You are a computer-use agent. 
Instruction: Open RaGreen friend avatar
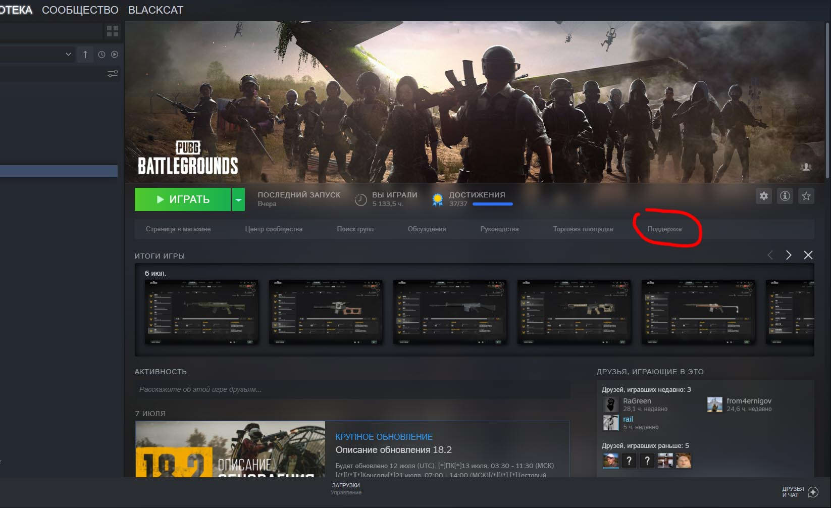[x=610, y=404]
